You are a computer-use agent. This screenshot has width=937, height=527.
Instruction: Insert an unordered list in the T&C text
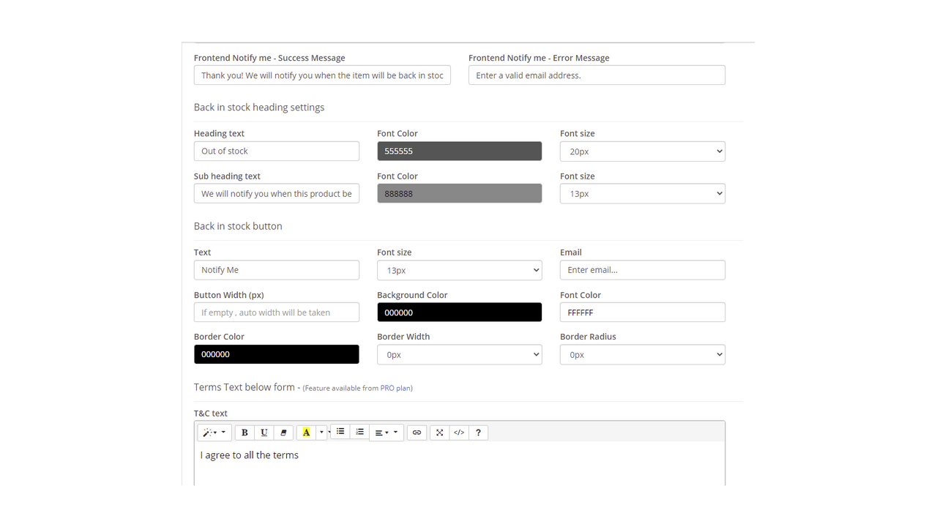pos(340,432)
